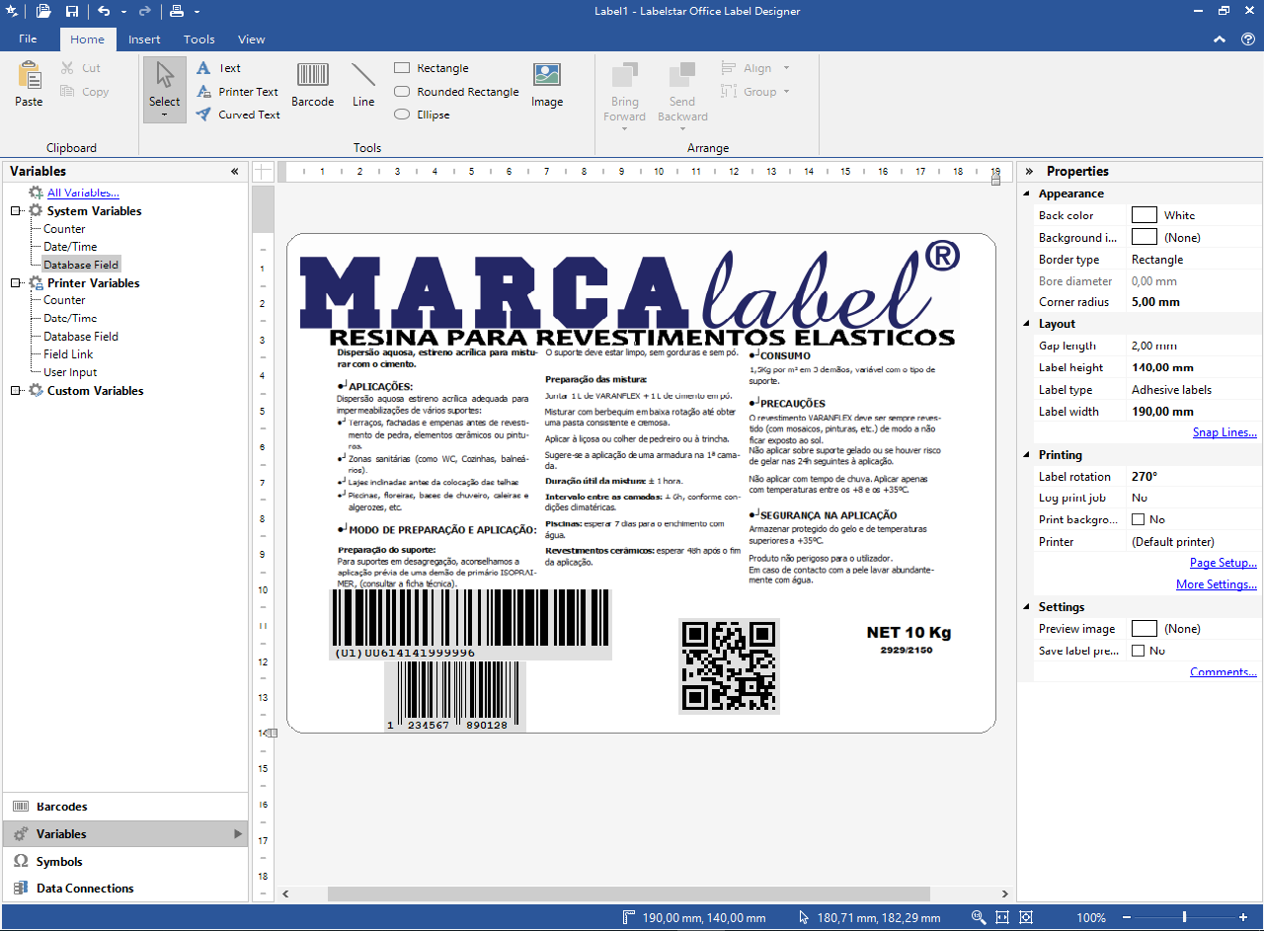This screenshot has width=1264, height=931.
Task: Click the Back color white swatch
Action: [1144, 215]
